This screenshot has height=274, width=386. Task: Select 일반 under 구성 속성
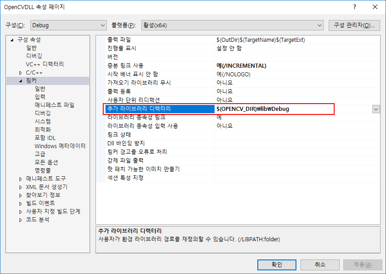[31, 48]
